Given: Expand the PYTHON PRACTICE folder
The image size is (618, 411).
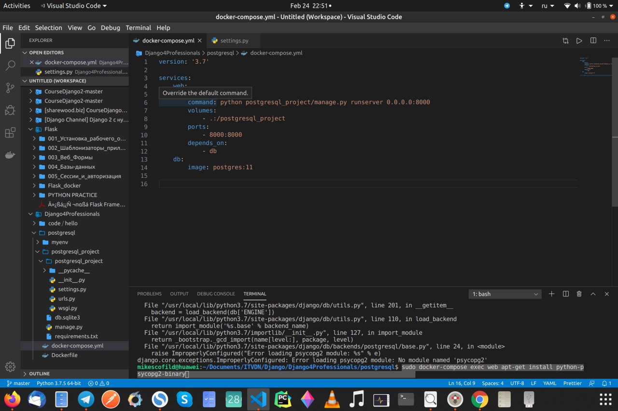Looking at the screenshot, I should (75, 195).
